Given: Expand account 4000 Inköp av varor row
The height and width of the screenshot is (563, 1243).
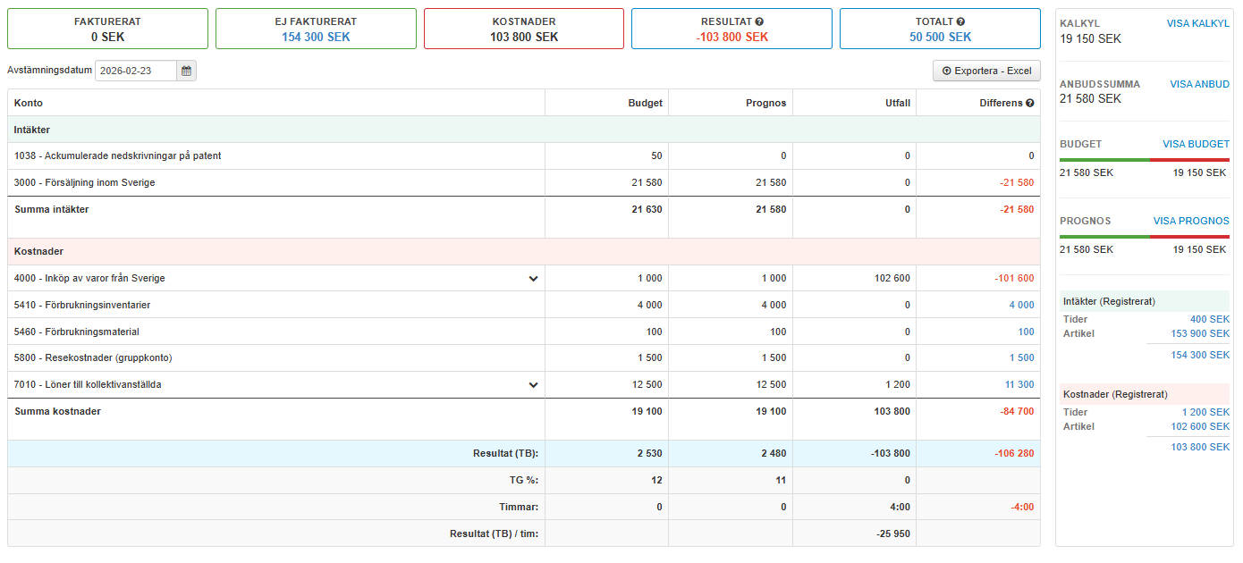Looking at the screenshot, I should [533, 279].
